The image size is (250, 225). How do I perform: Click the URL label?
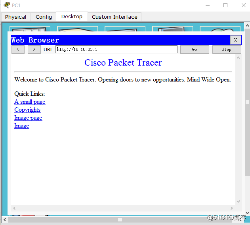48,49
